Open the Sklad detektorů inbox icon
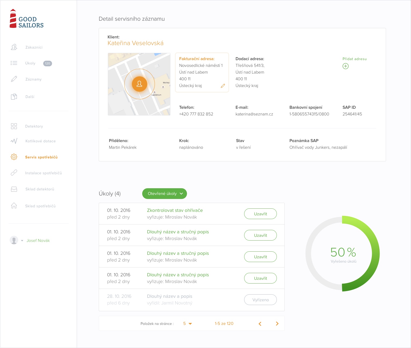 pos(14,189)
